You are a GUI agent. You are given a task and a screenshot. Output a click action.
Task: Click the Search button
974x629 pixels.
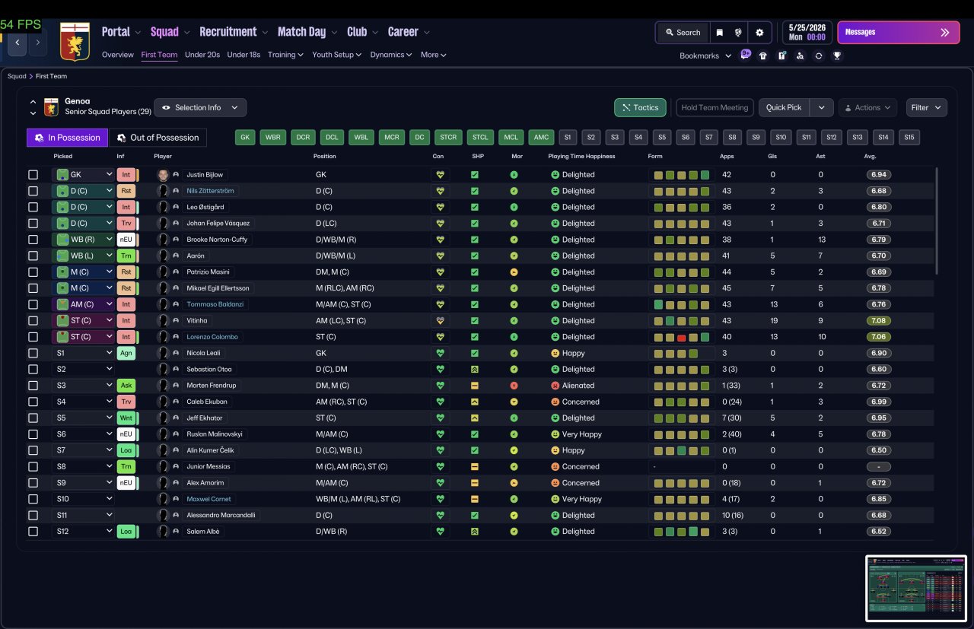683,33
